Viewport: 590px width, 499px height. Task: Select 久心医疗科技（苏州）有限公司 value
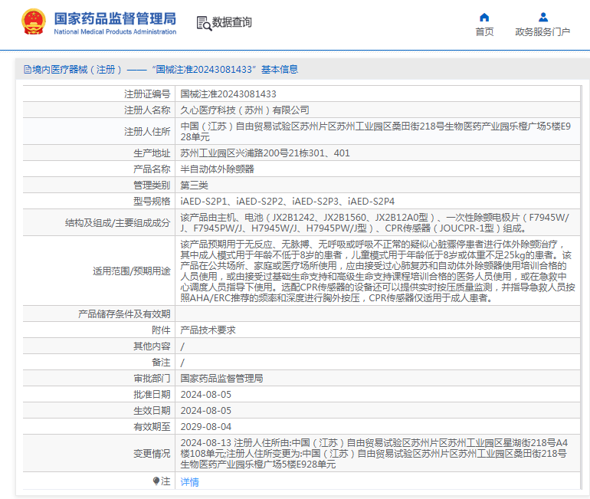coord(244,110)
